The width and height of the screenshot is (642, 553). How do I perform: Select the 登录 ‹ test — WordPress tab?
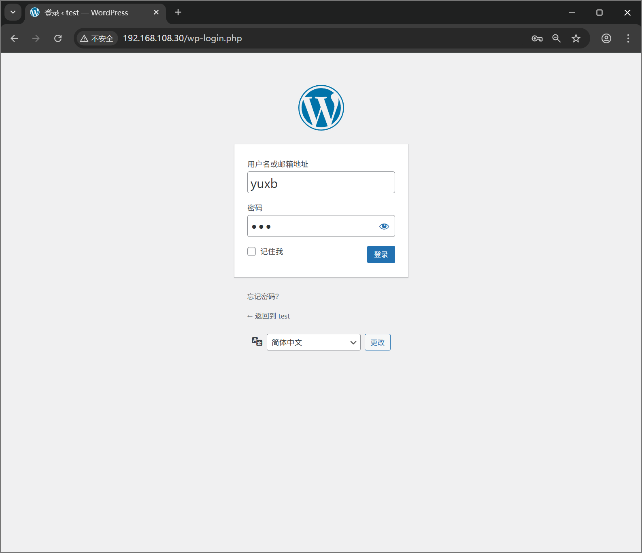pyautogui.click(x=96, y=13)
